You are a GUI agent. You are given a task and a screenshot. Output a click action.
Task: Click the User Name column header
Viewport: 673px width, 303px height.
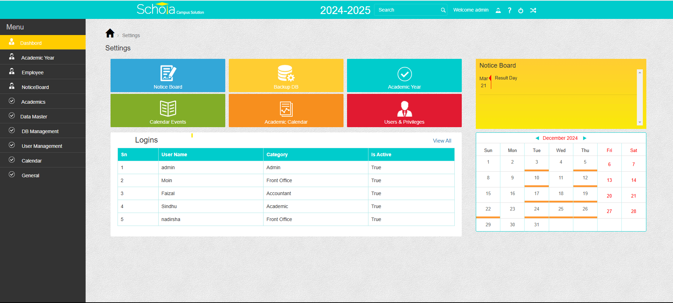(211, 154)
